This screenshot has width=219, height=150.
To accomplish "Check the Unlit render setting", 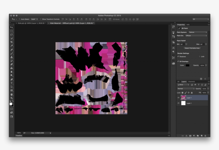I will (200, 57).
